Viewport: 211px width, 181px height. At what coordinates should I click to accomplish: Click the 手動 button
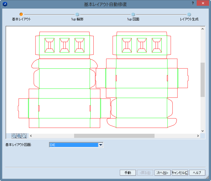tap(128, 172)
